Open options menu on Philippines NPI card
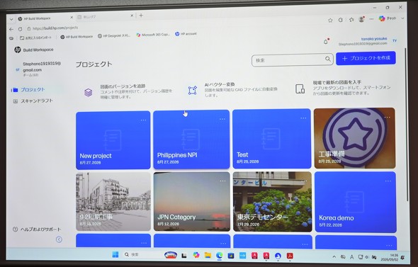Screen dimensions: 418x267 222,119
